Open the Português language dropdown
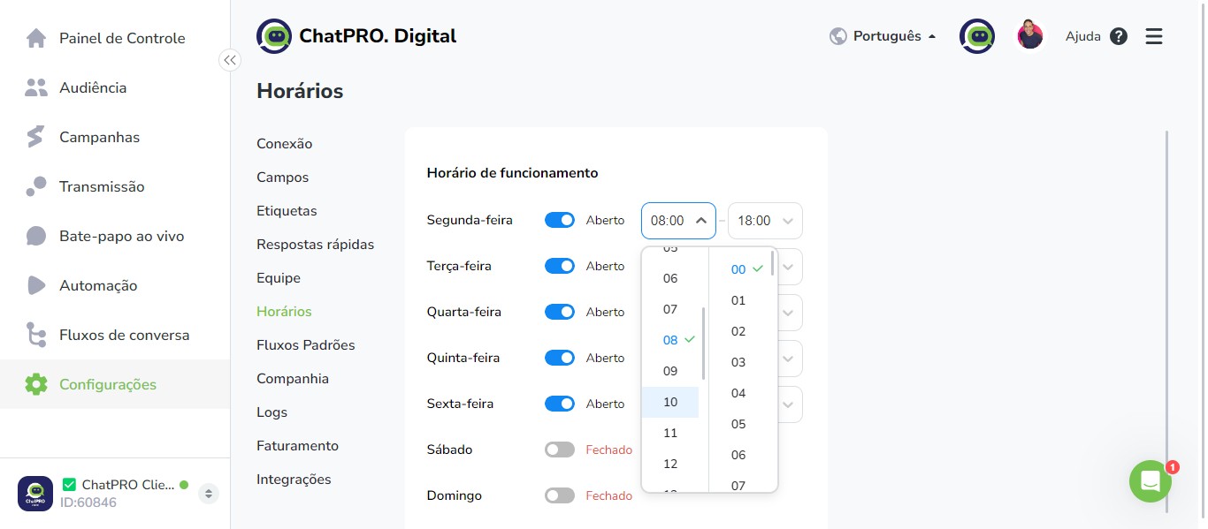This screenshot has width=1208, height=529. pos(894,36)
